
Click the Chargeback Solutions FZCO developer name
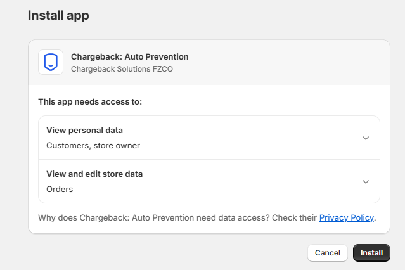(122, 69)
